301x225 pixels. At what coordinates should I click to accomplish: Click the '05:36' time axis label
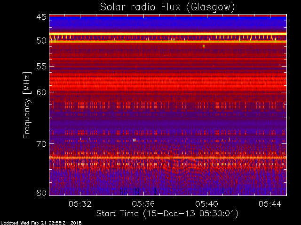coord(143,204)
